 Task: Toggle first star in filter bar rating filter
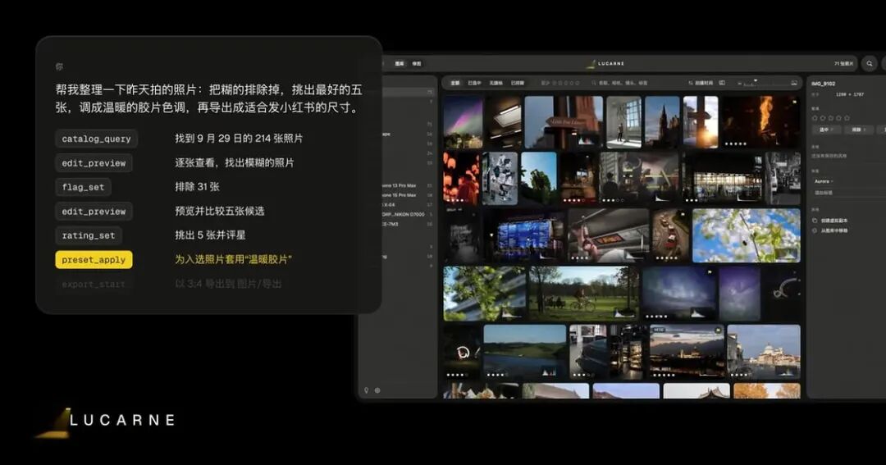555,83
